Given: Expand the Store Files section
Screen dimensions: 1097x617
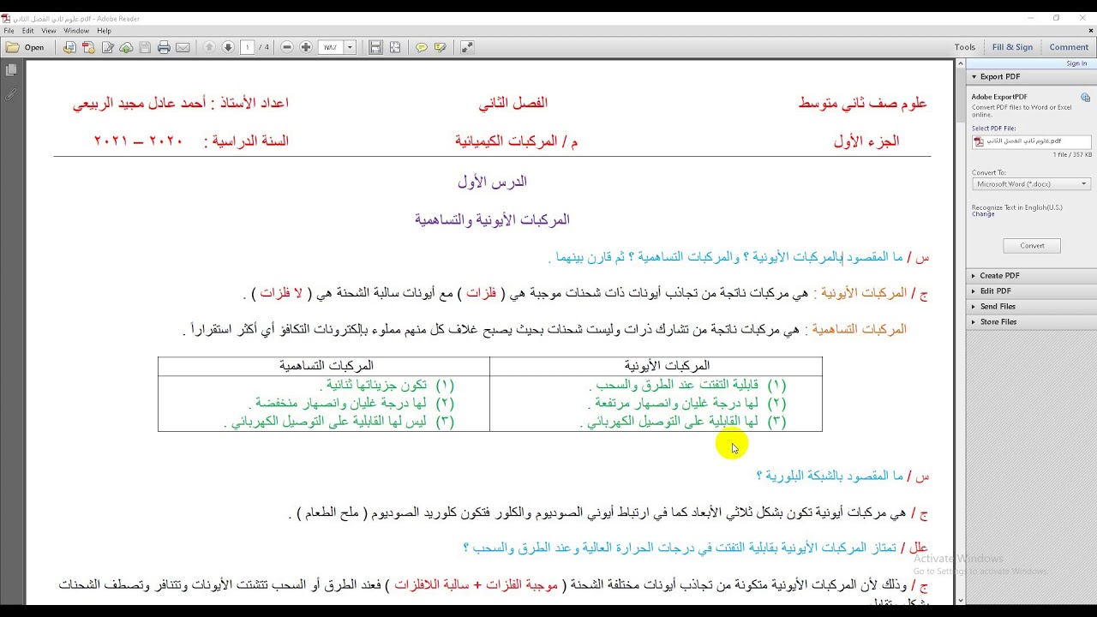Looking at the screenshot, I should pyautogui.click(x=1031, y=322).
